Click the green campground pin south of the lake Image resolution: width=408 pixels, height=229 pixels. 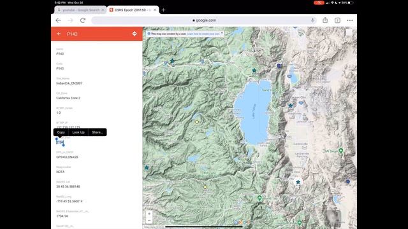tap(259, 198)
